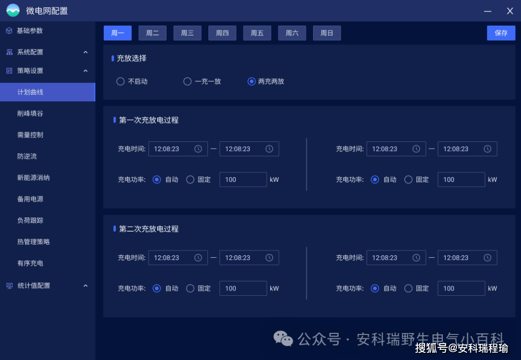Switch to the 周四 tab

click(x=222, y=33)
